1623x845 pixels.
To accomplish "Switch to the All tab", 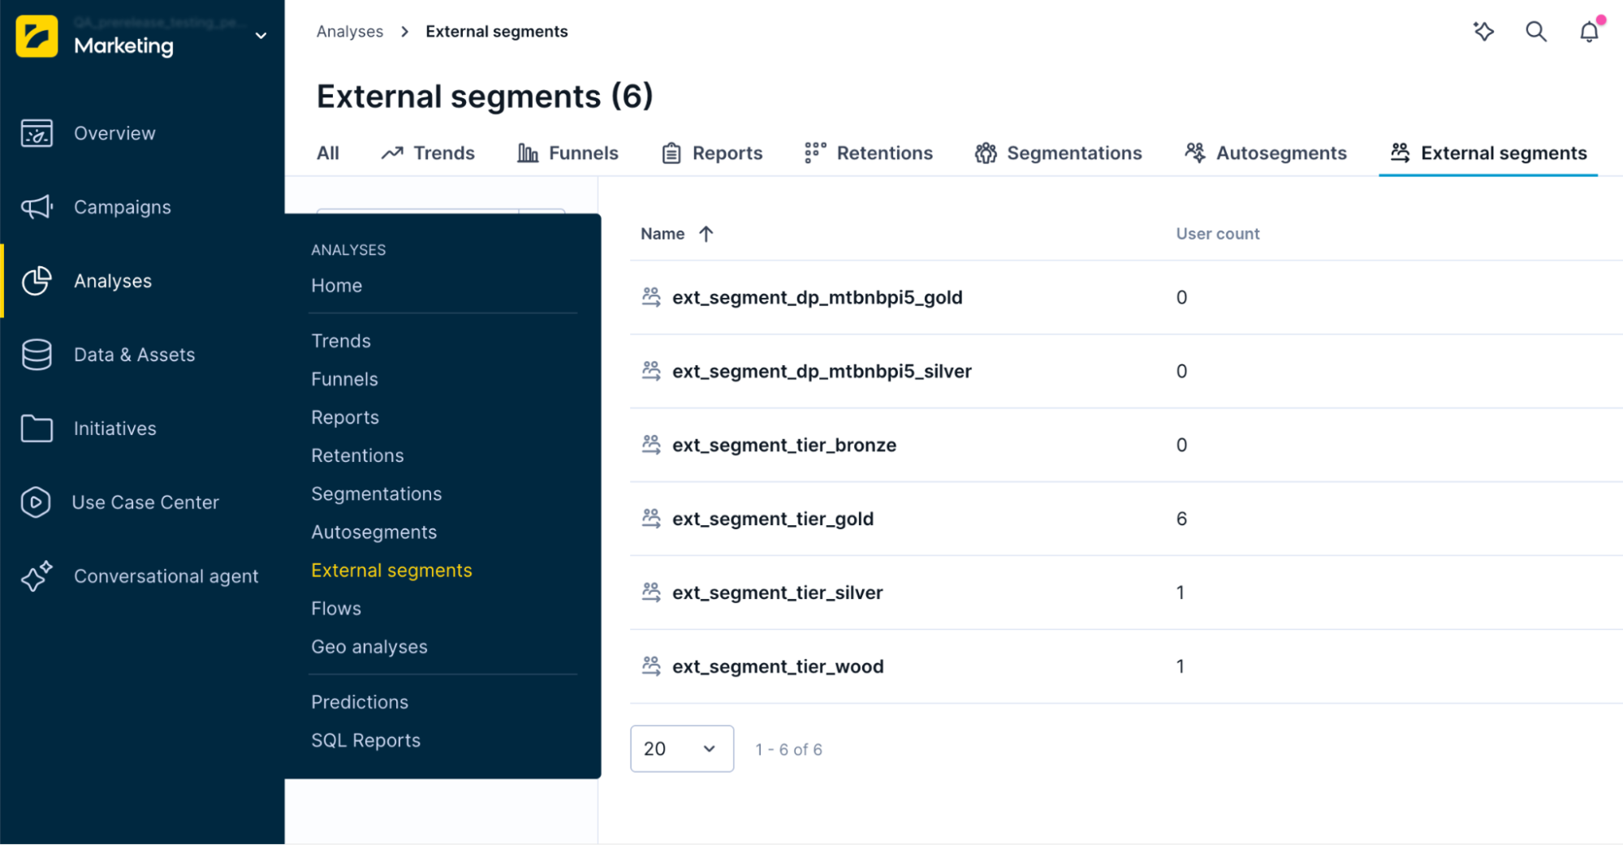I will tap(328, 153).
